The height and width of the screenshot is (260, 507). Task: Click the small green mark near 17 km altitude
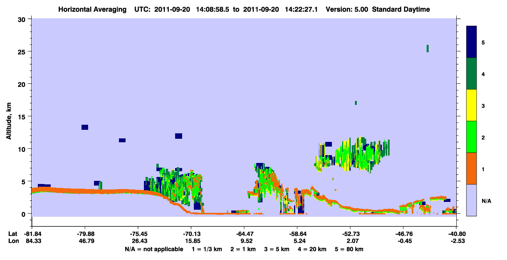356,103
